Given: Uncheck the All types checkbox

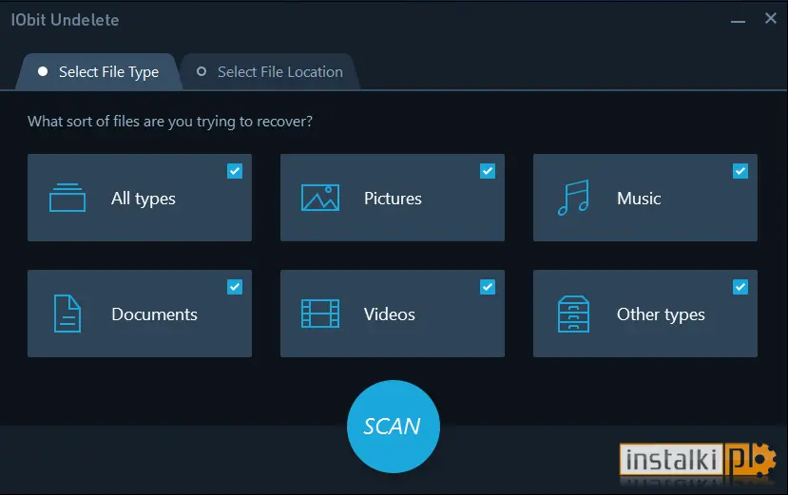Looking at the screenshot, I should [235, 171].
